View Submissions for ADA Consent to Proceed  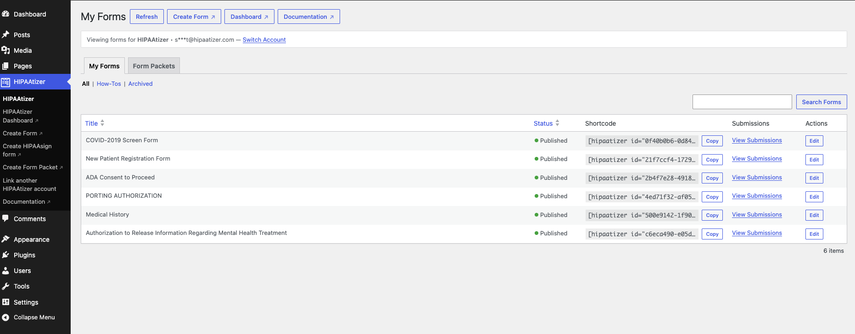tap(757, 178)
